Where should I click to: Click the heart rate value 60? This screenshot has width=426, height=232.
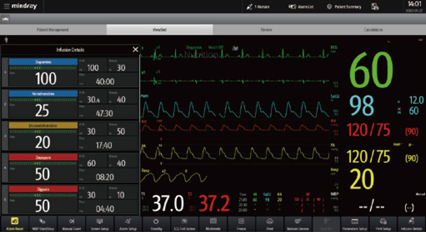371,71
